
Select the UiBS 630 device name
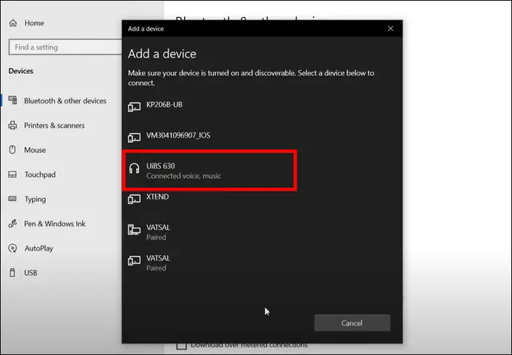point(161,166)
